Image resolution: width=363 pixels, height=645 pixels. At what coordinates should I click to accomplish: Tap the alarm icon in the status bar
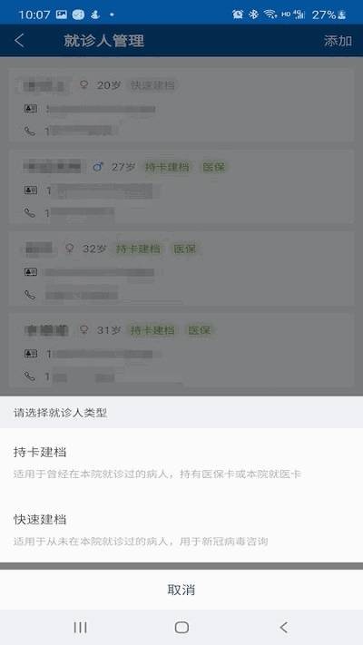pos(238,15)
